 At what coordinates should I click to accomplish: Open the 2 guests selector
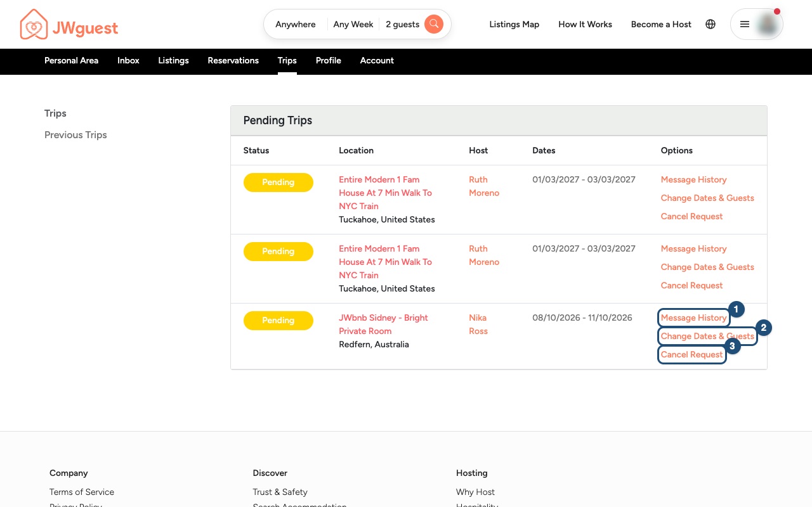tap(402, 24)
